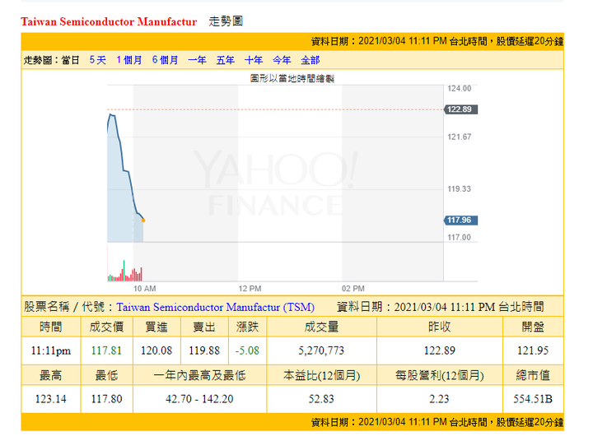Click the red Taiwan Semiconductor Manufactur heading
593x441 pixels.
click(109, 21)
